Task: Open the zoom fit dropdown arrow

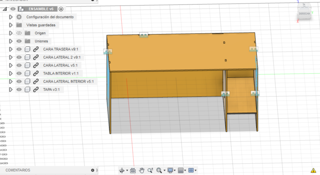Action: click(x=164, y=171)
